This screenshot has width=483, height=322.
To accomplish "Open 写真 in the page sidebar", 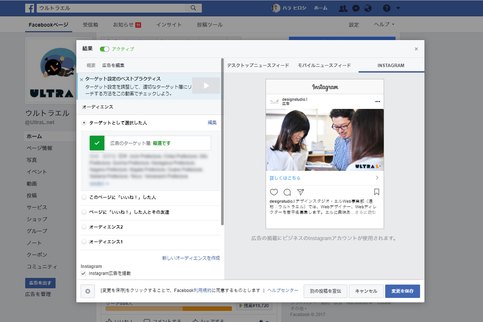I will click(x=32, y=160).
